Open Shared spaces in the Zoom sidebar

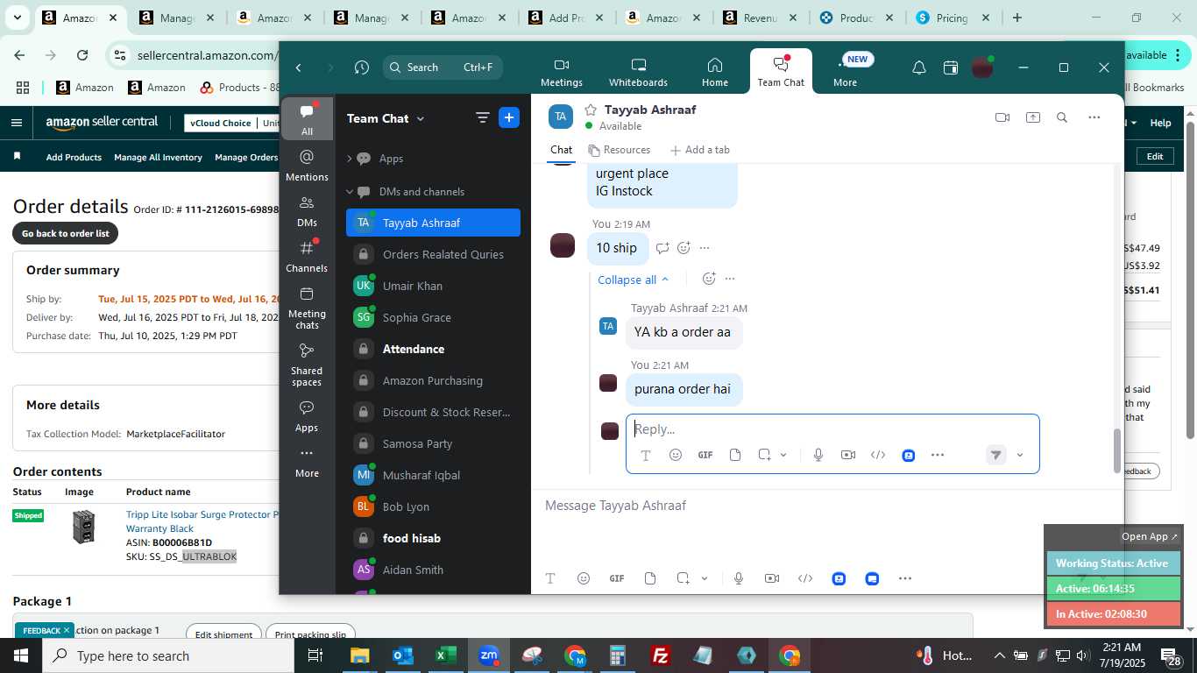pos(307,365)
